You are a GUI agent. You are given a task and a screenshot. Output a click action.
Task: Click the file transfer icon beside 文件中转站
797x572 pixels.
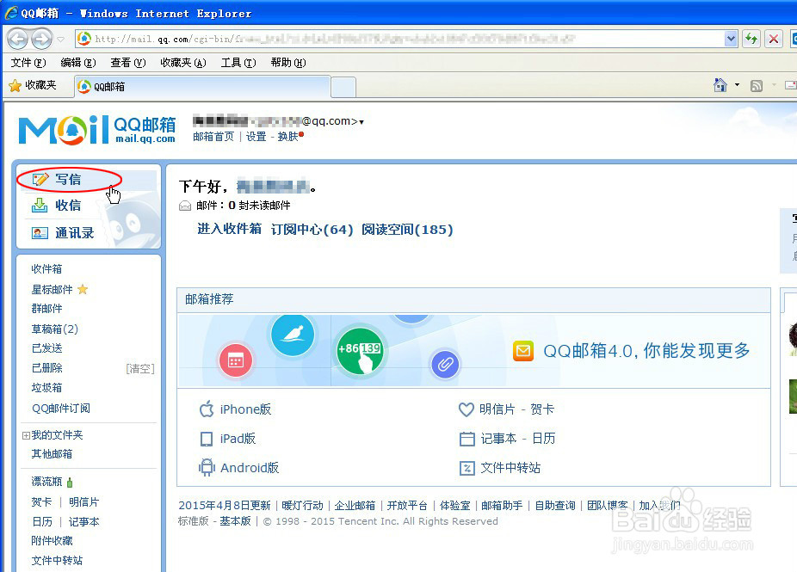pos(466,468)
